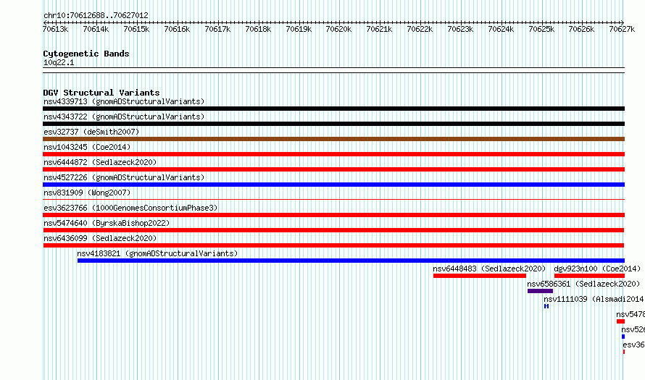645x380 pixels.
Task: Click the nsv831909 (Wong2007) label
Action: pyautogui.click(x=87, y=193)
